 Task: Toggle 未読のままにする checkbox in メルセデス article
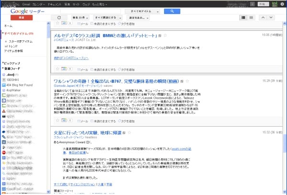(92, 69)
